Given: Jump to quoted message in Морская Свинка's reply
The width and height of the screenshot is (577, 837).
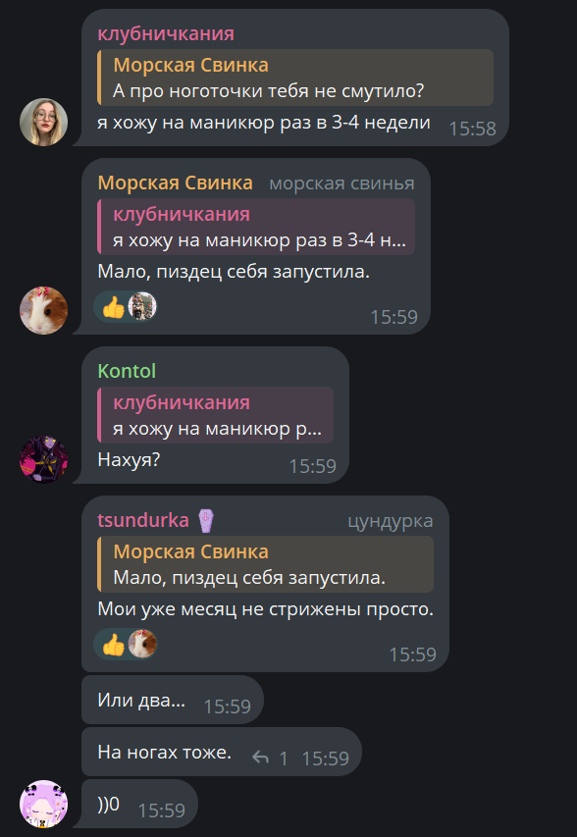Looking at the screenshot, I should 256,227.
